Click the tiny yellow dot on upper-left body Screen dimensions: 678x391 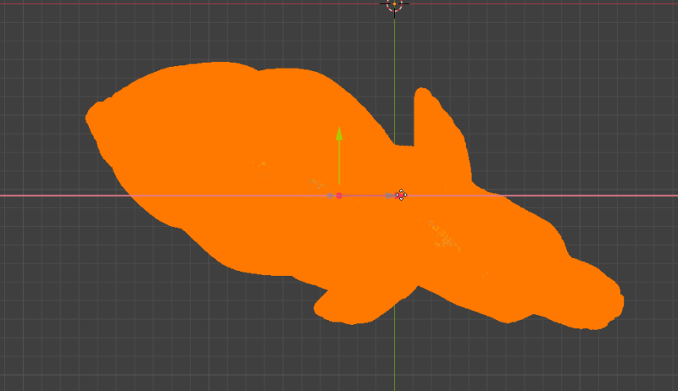[264, 162]
